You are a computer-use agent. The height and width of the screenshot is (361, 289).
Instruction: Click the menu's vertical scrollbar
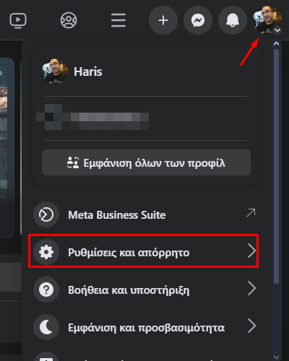(x=277, y=166)
